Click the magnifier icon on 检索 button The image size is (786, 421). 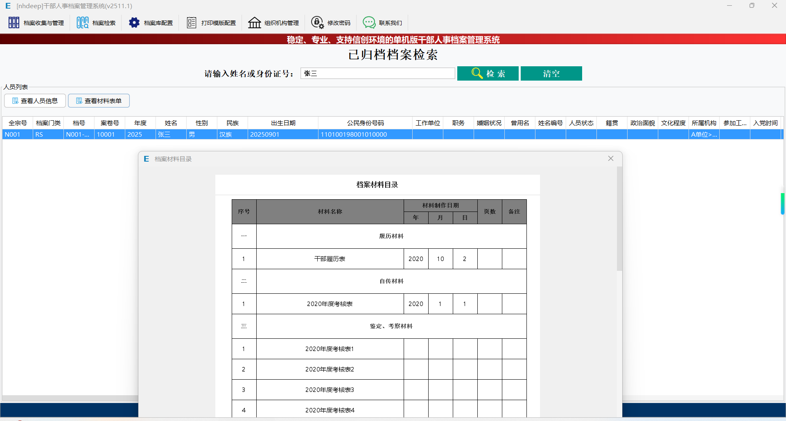[x=477, y=73]
